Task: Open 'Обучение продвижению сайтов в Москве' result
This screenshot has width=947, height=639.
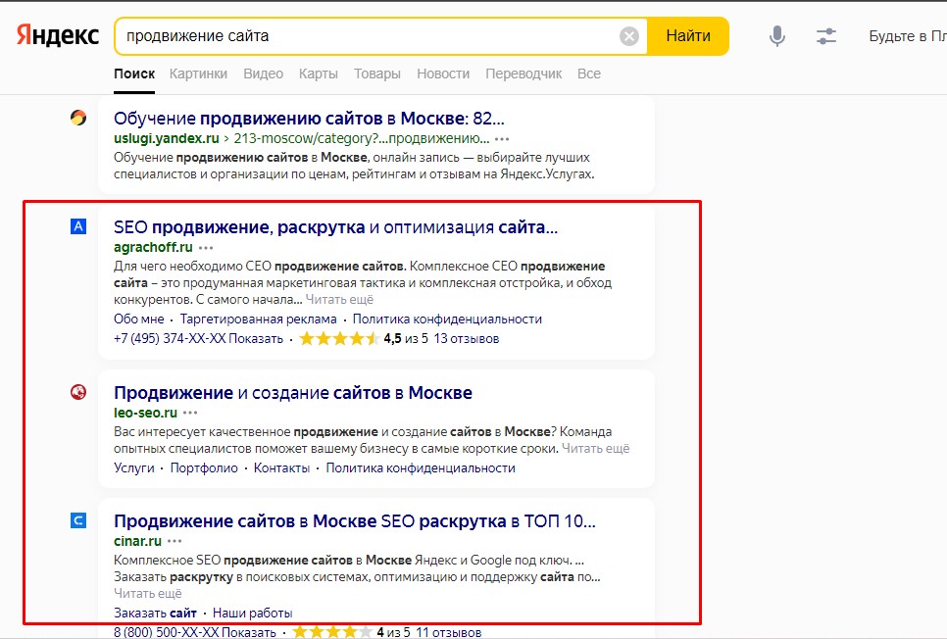Action: tap(309, 118)
